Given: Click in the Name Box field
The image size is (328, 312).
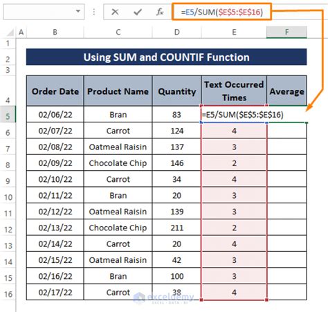Looking at the screenshot, I should click(39, 11).
